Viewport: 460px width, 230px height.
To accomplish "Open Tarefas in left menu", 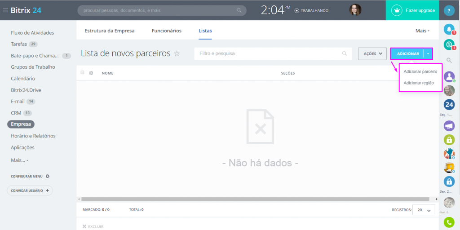I will click(19, 44).
